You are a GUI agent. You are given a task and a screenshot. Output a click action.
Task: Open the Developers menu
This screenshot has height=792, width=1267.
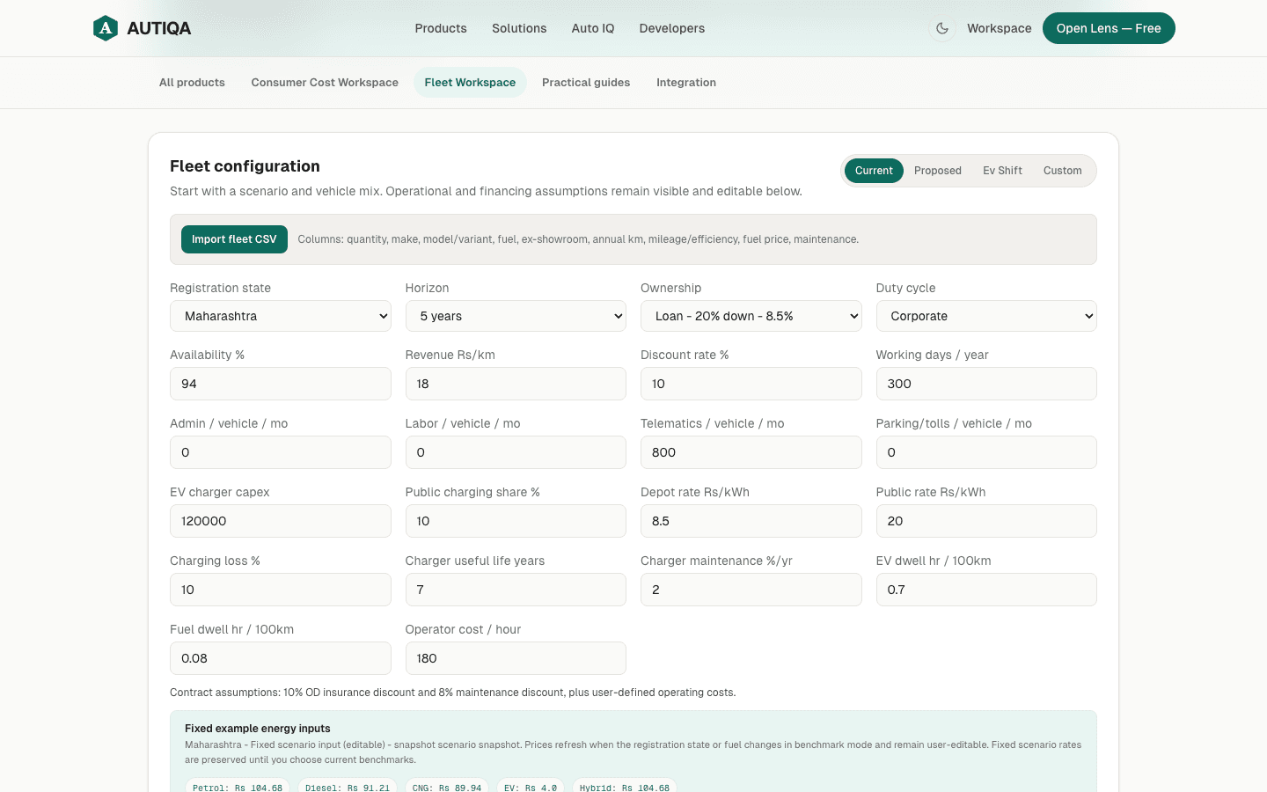672,28
